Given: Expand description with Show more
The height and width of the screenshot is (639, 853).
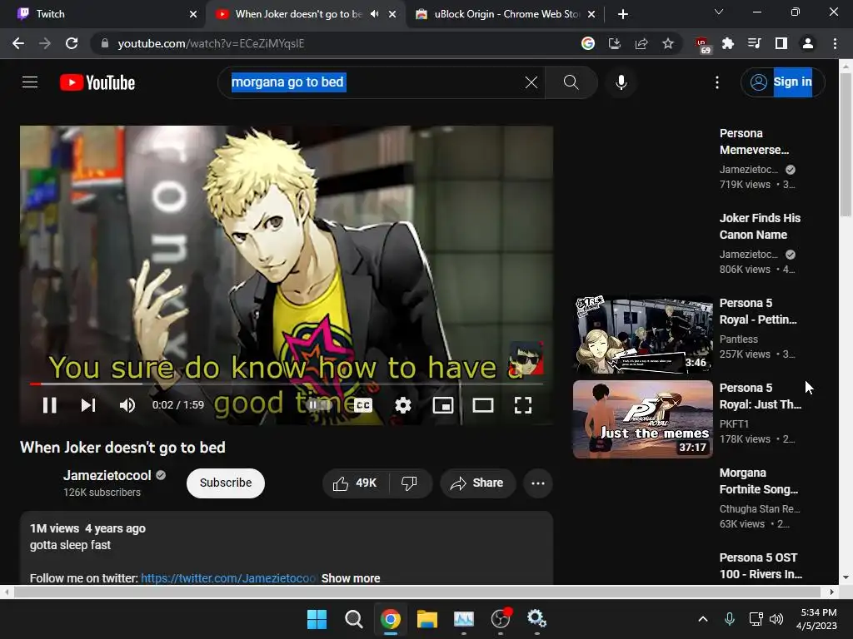Looking at the screenshot, I should tap(351, 578).
